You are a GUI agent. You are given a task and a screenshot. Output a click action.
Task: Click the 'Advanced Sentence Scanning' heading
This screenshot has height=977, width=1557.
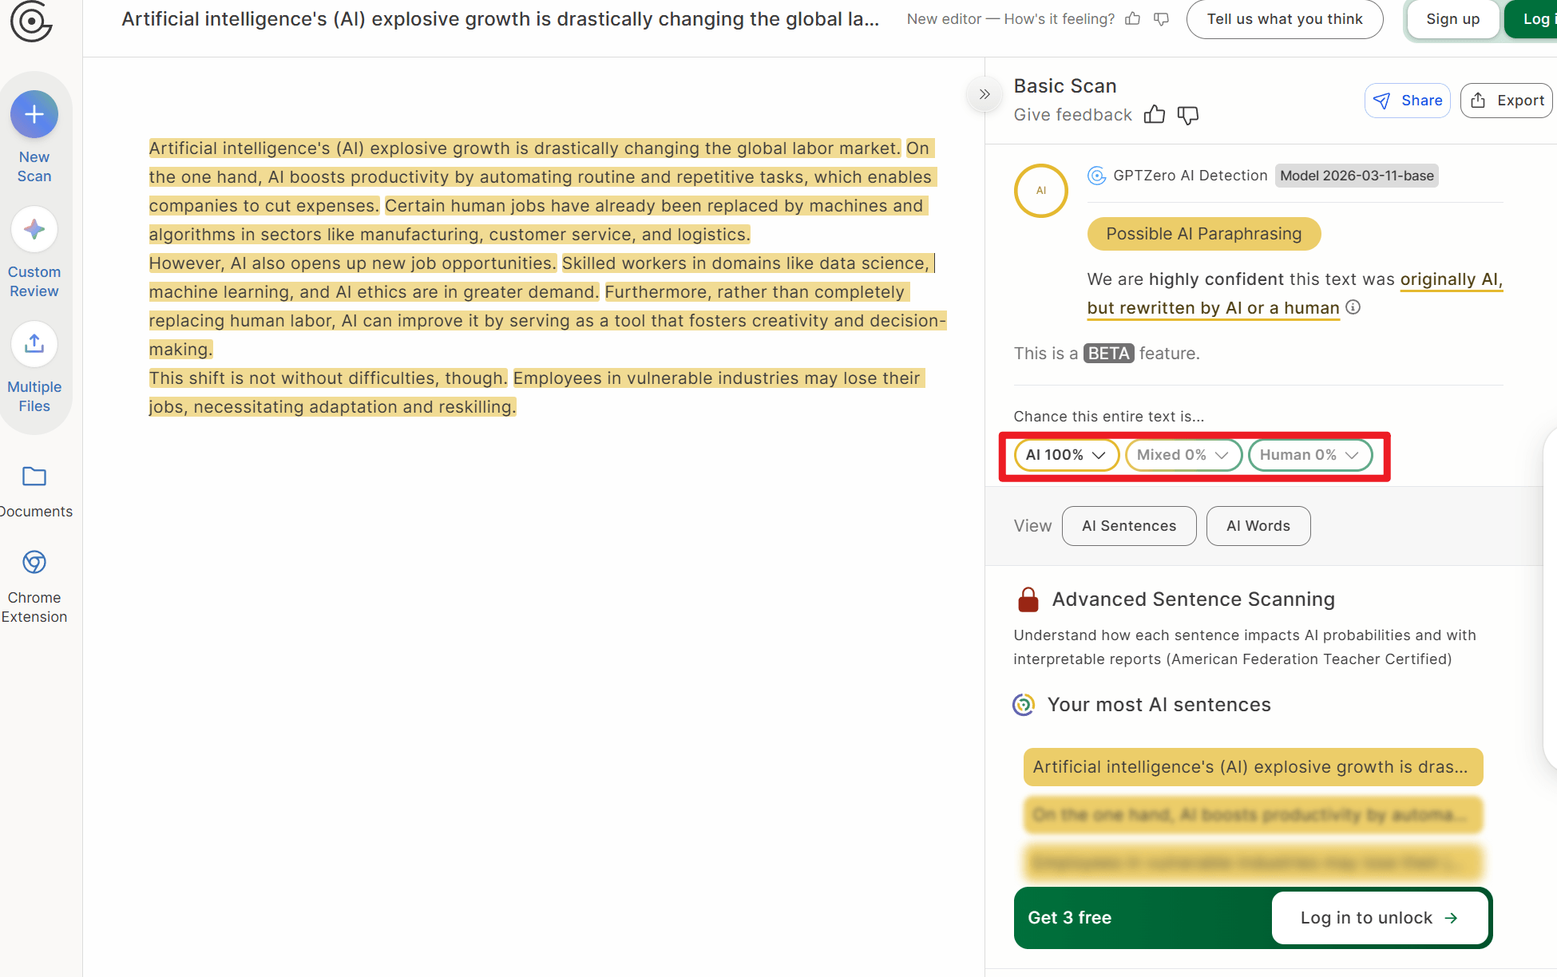coord(1194,599)
